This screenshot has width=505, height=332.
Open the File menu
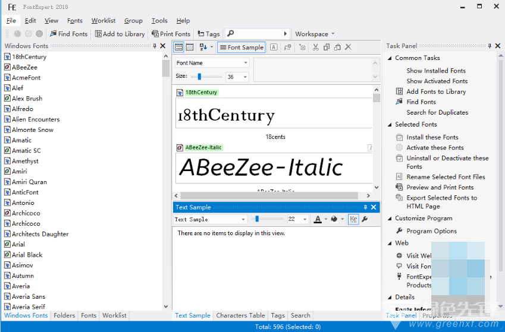coord(11,21)
